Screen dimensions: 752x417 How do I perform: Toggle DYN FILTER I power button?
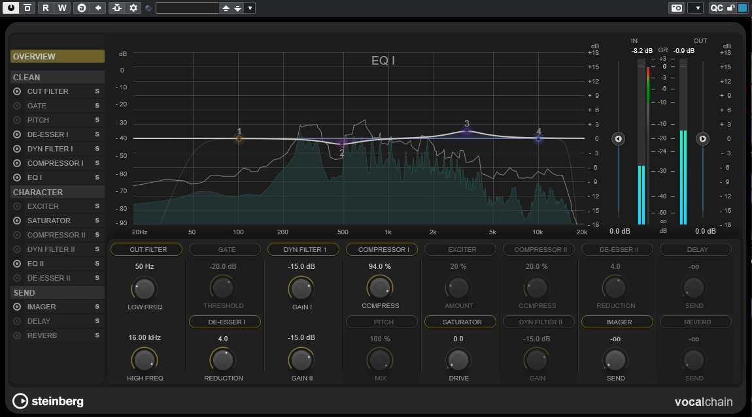(17, 149)
